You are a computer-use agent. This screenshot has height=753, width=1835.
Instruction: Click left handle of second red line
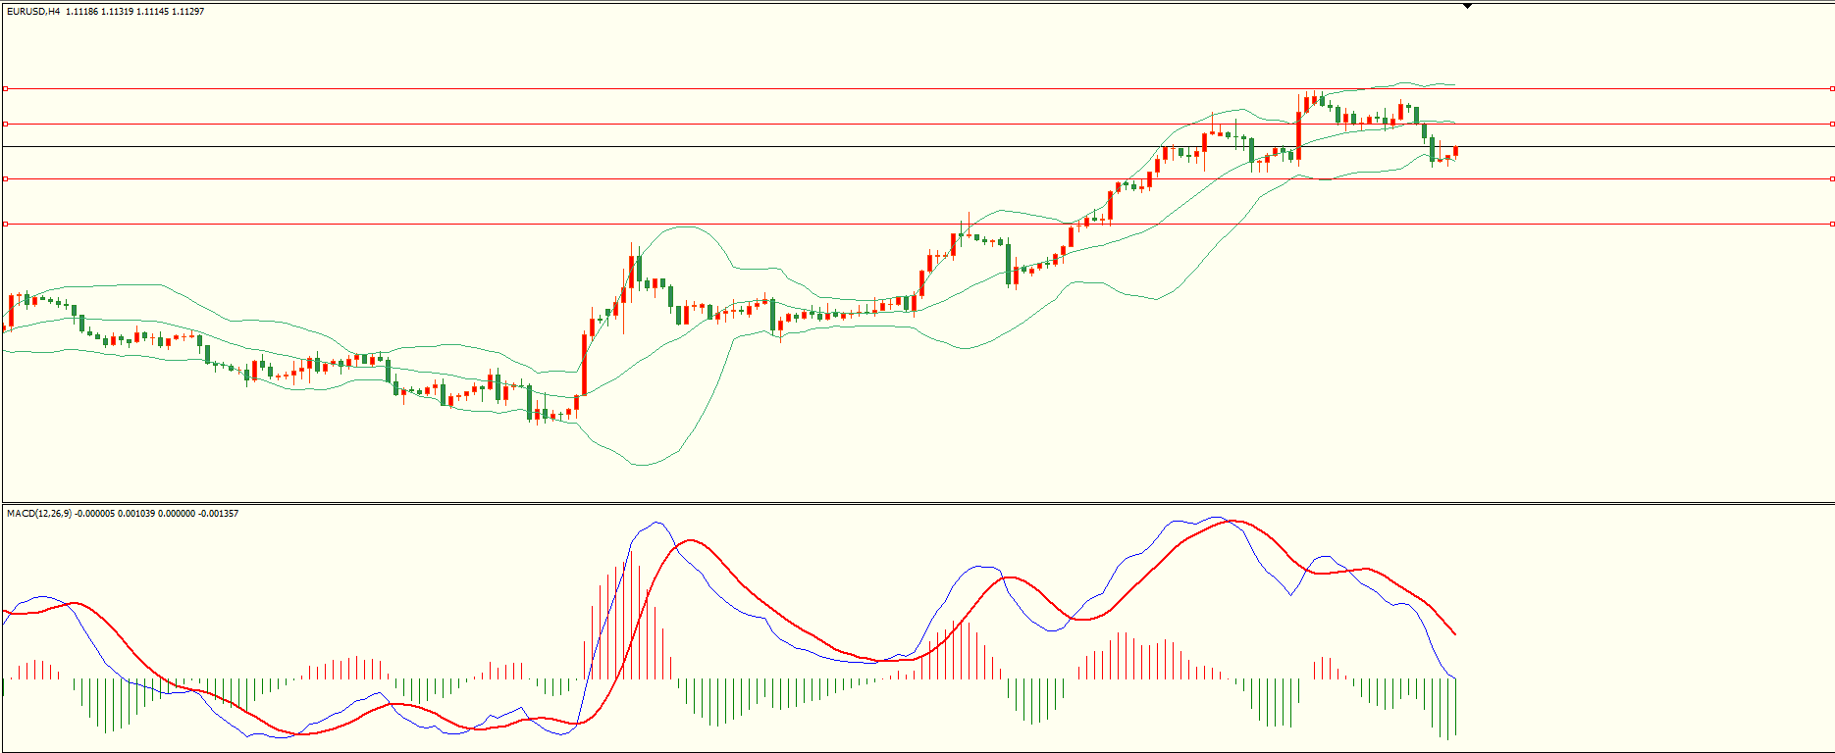[5, 124]
